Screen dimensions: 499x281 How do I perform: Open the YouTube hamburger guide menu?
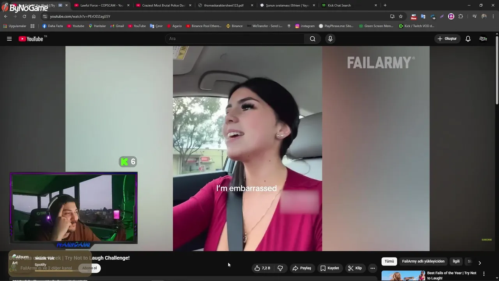9,39
